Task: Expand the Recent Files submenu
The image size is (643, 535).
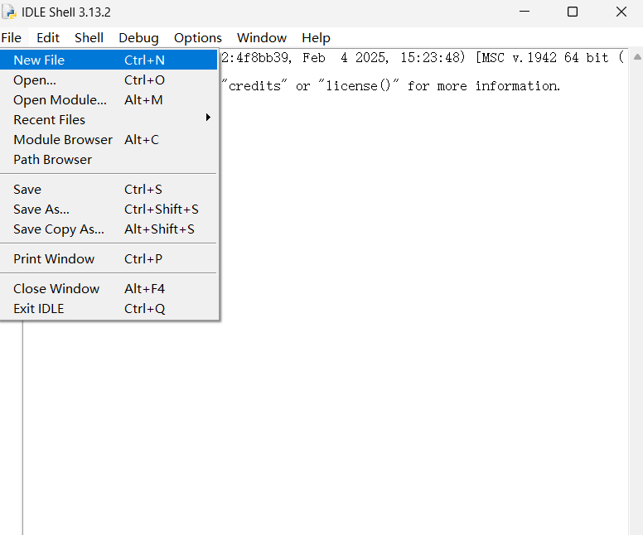Action: coord(109,120)
